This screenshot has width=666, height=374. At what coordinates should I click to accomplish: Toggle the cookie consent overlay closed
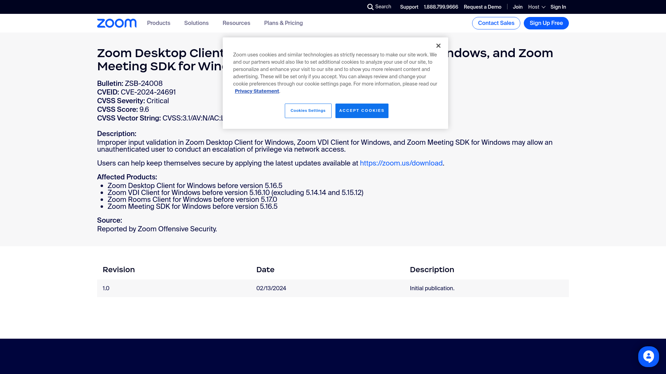tap(438, 45)
